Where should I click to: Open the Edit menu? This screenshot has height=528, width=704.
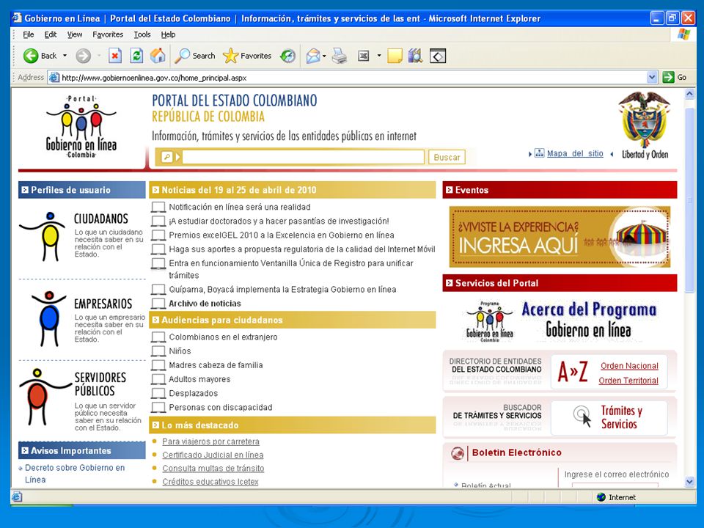point(51,34)
